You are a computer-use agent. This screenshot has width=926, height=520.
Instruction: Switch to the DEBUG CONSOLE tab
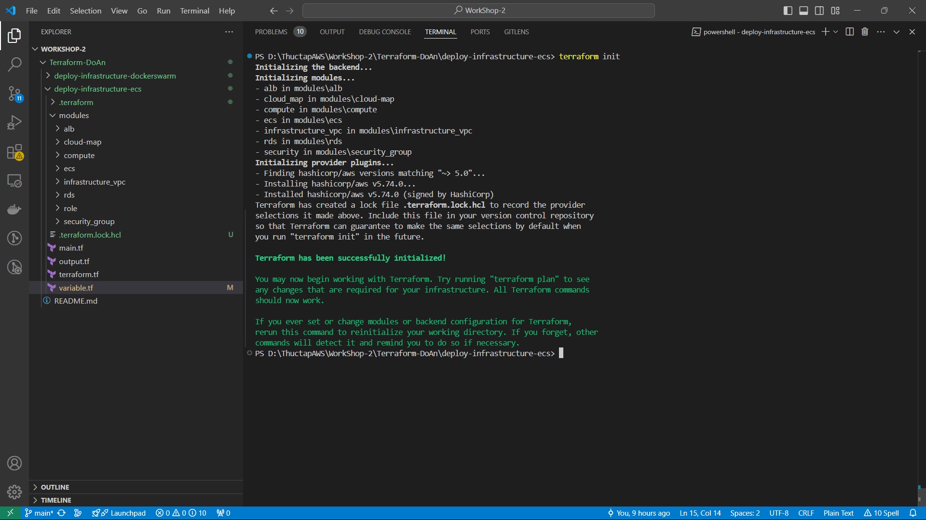(385, 32)
